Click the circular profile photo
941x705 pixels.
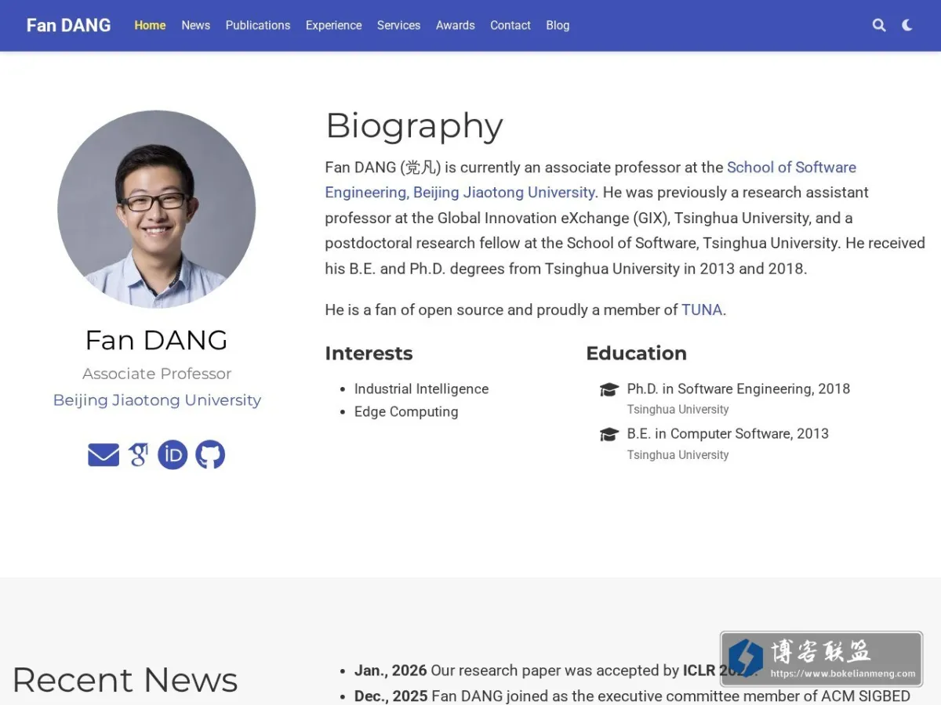[x=157, y=209]
